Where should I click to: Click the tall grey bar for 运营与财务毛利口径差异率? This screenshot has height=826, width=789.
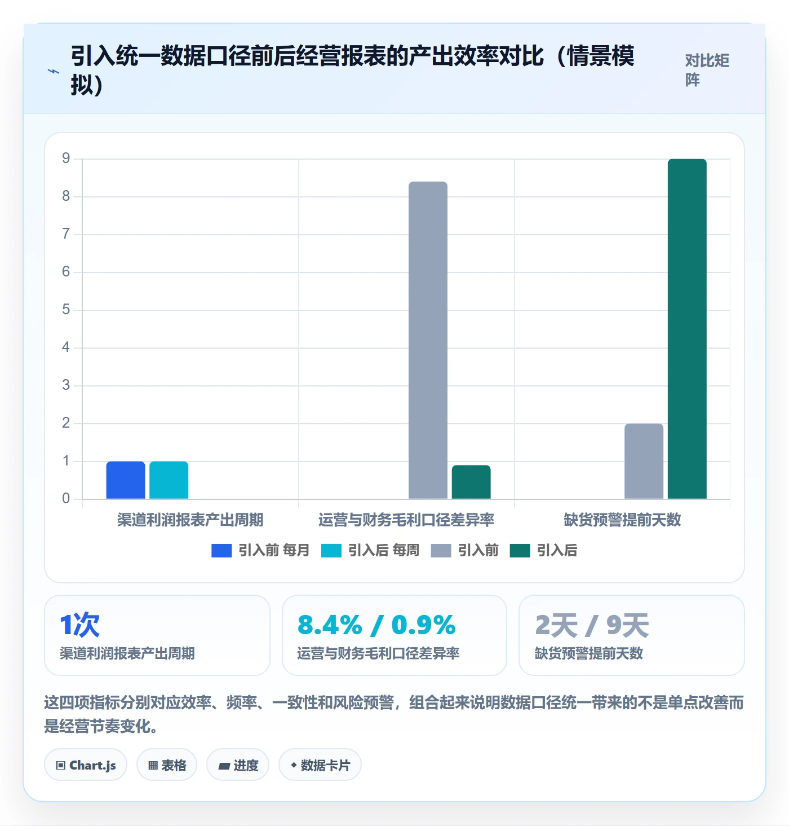coord(428,340)
